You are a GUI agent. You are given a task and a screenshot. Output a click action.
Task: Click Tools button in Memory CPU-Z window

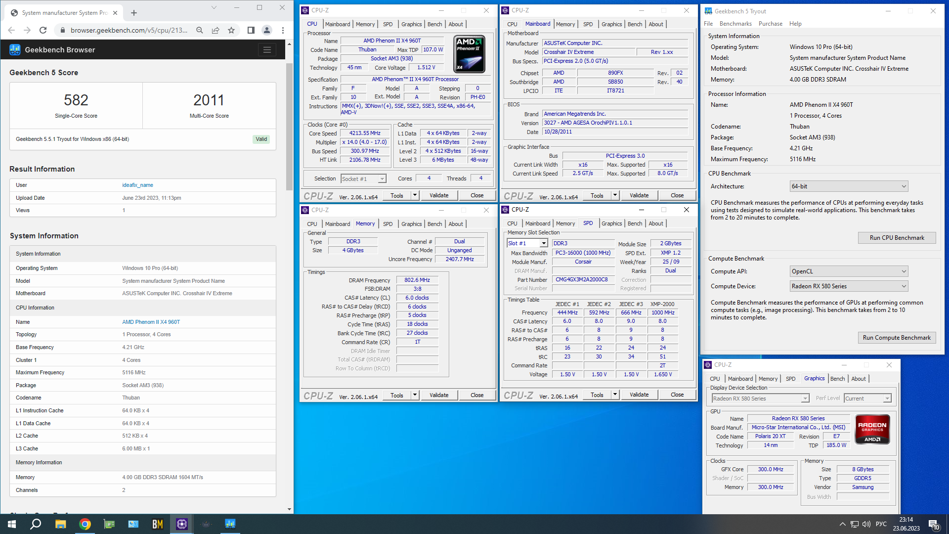click(x=397, y=395)
